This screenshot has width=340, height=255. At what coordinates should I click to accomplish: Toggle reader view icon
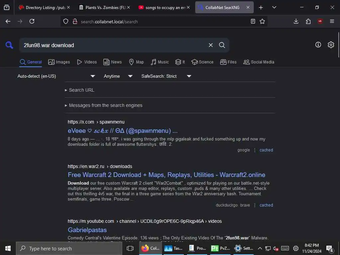point(253,21)
